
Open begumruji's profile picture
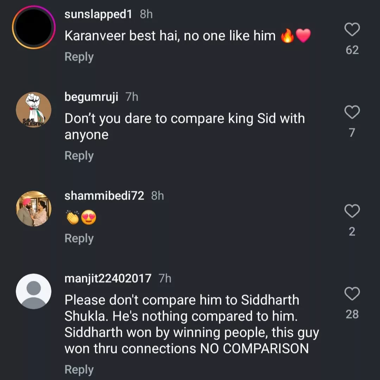[x=34, y=110]
